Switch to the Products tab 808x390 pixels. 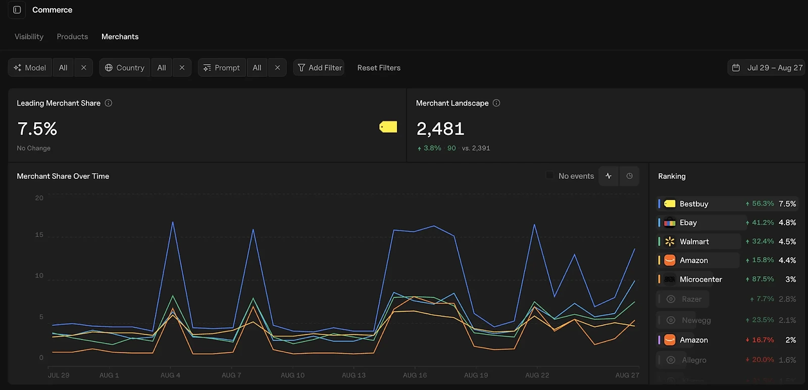click(x=72, y=36)
